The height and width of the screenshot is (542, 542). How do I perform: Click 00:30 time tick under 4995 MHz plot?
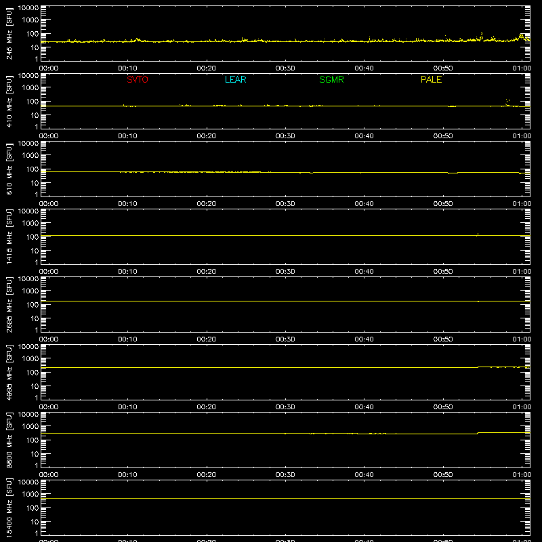pyautogui.click(x=285, y=407)
